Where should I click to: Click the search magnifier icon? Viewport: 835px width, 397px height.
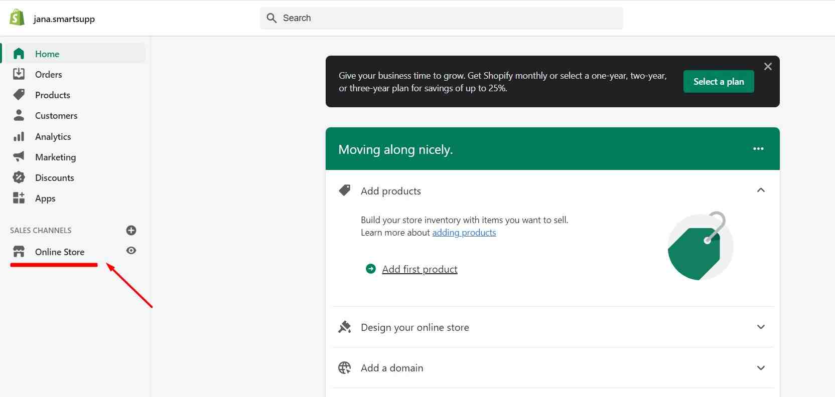click(x=271, y=18)
